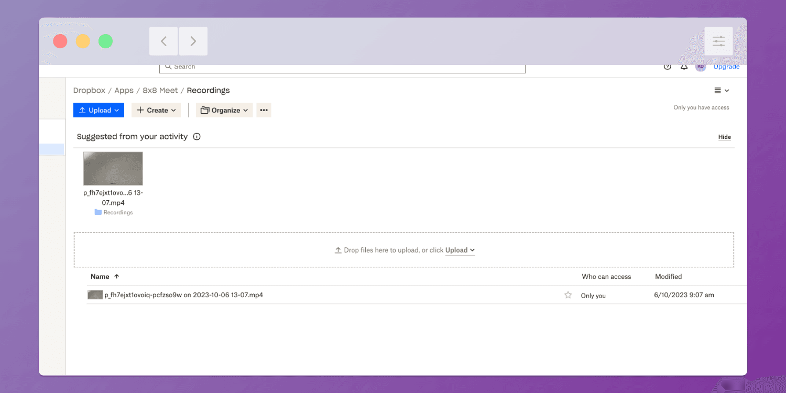Open the suggested mp4 video thumbnail
786x393 pixels.
coord(113,169)
